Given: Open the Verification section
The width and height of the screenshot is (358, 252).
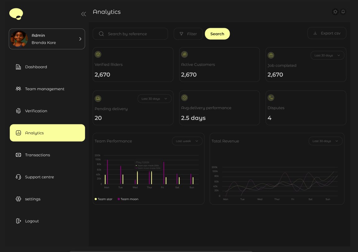Looking at the screenshot, I should coord(36,111).
